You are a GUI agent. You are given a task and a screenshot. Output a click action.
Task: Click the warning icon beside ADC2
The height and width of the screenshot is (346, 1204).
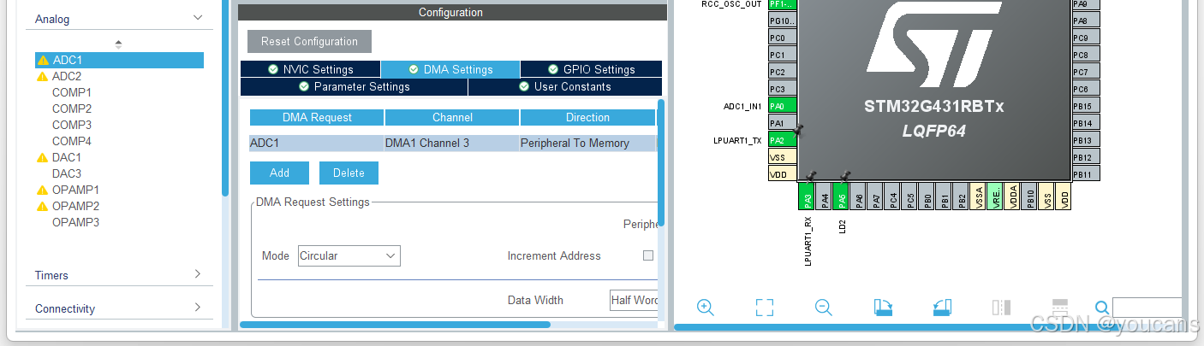[42, 76]
